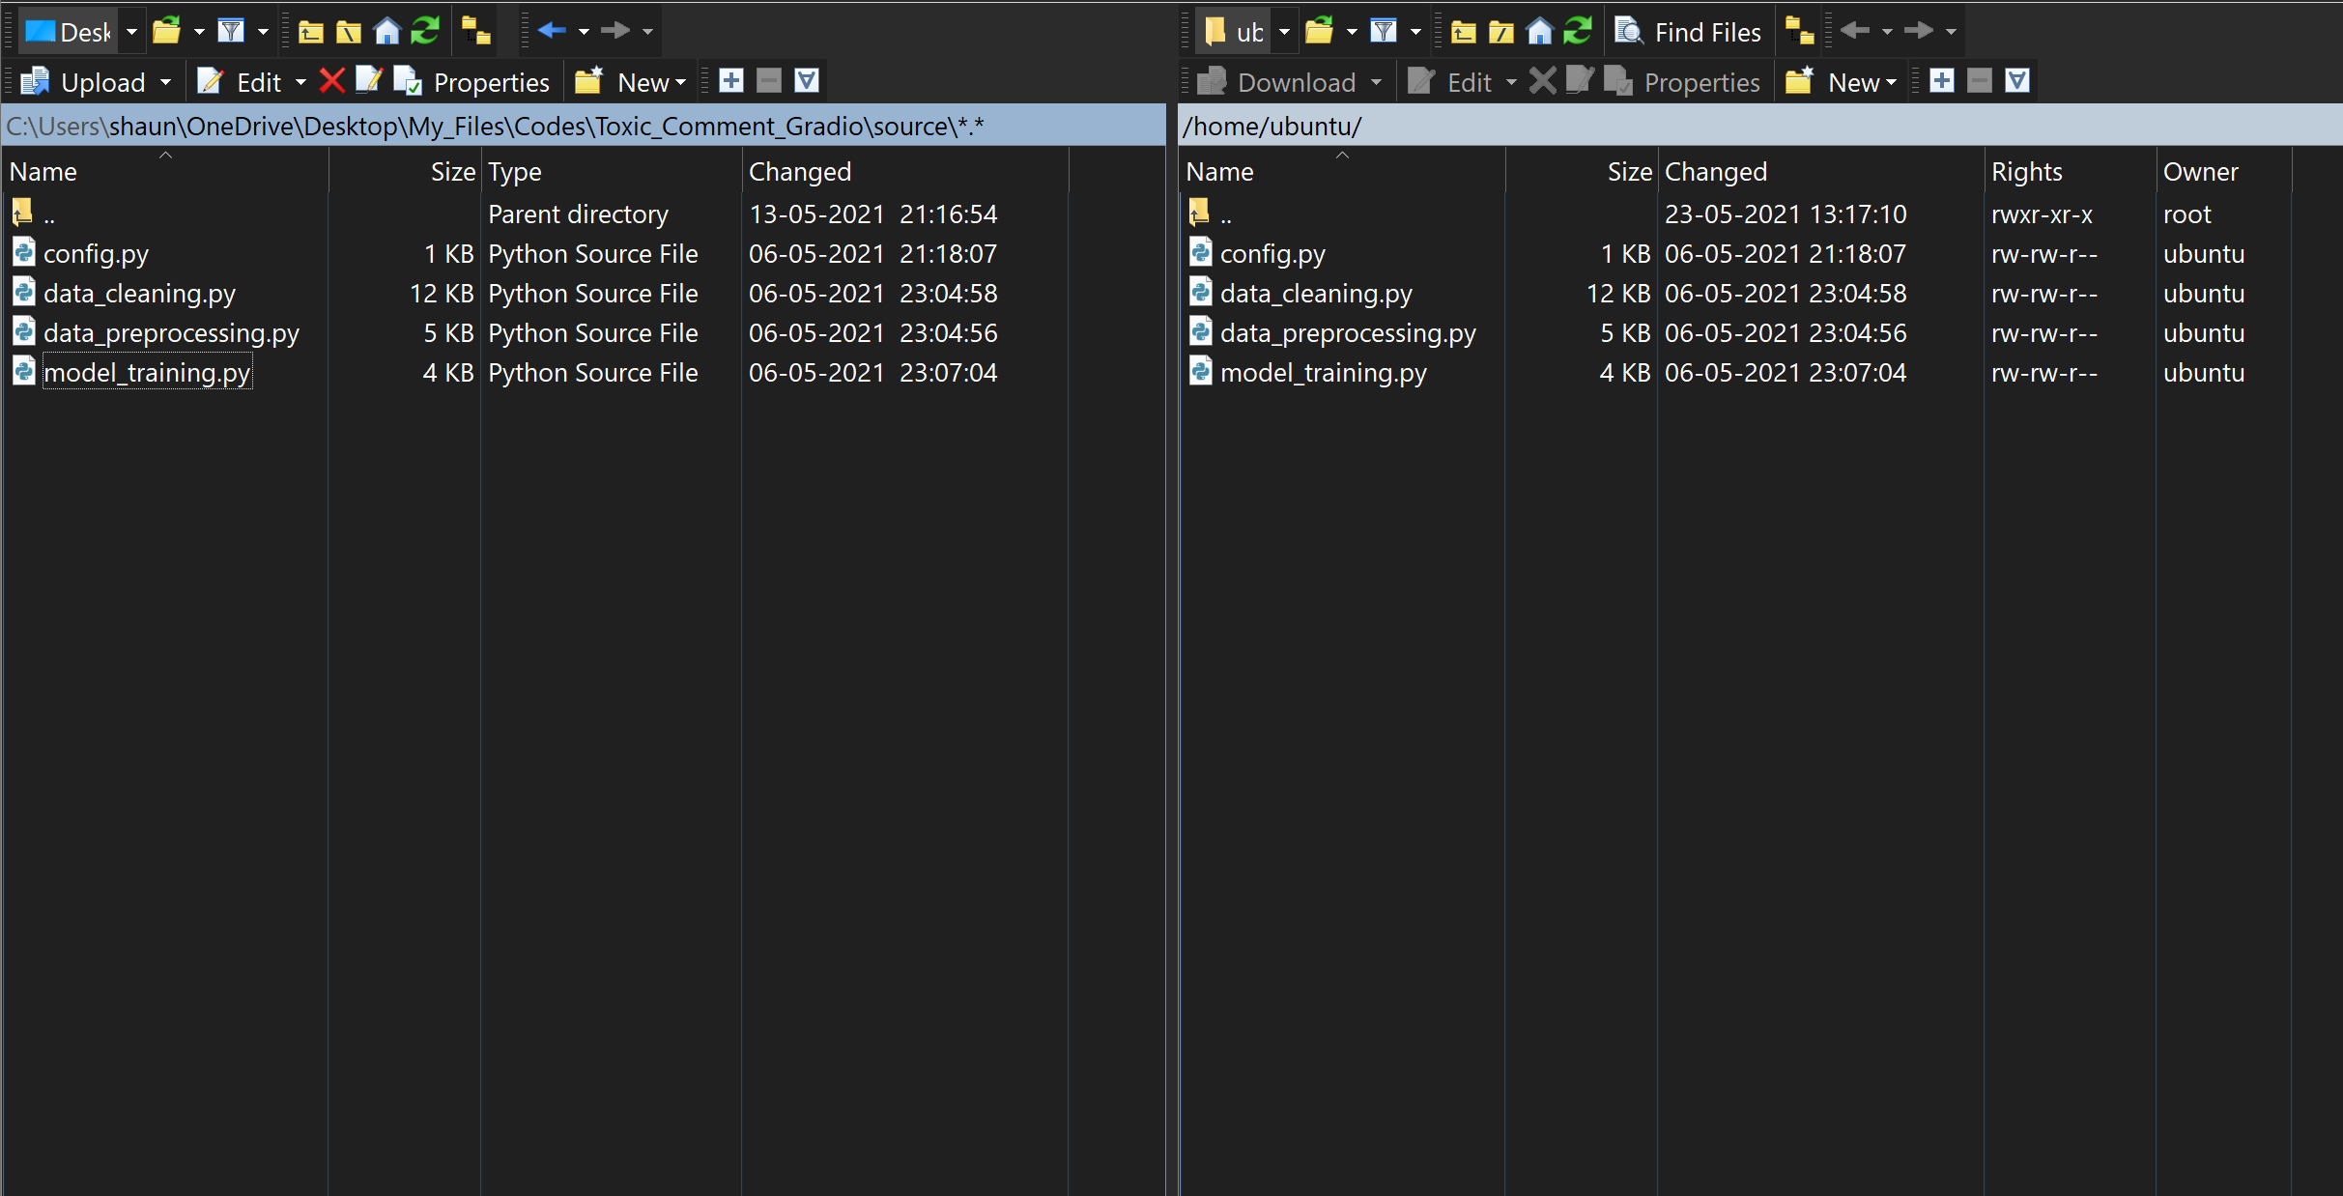Delete selected local file with red X
The image size is (2343, 1196).
331,81
